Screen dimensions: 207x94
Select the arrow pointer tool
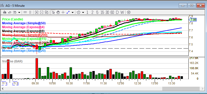click(53, 12)
